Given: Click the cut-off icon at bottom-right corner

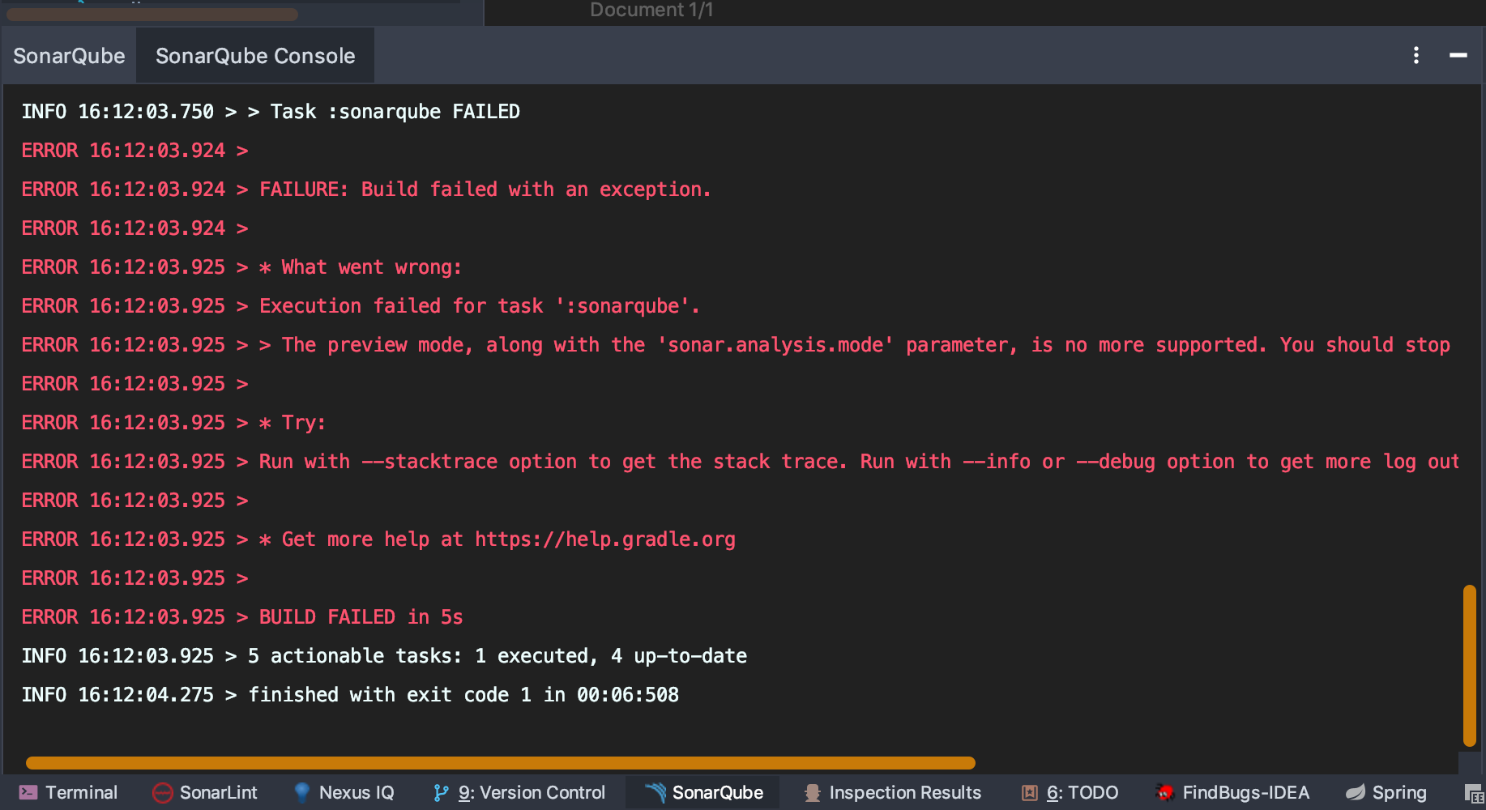Looking at the screenshot, I should (1475, 794).
